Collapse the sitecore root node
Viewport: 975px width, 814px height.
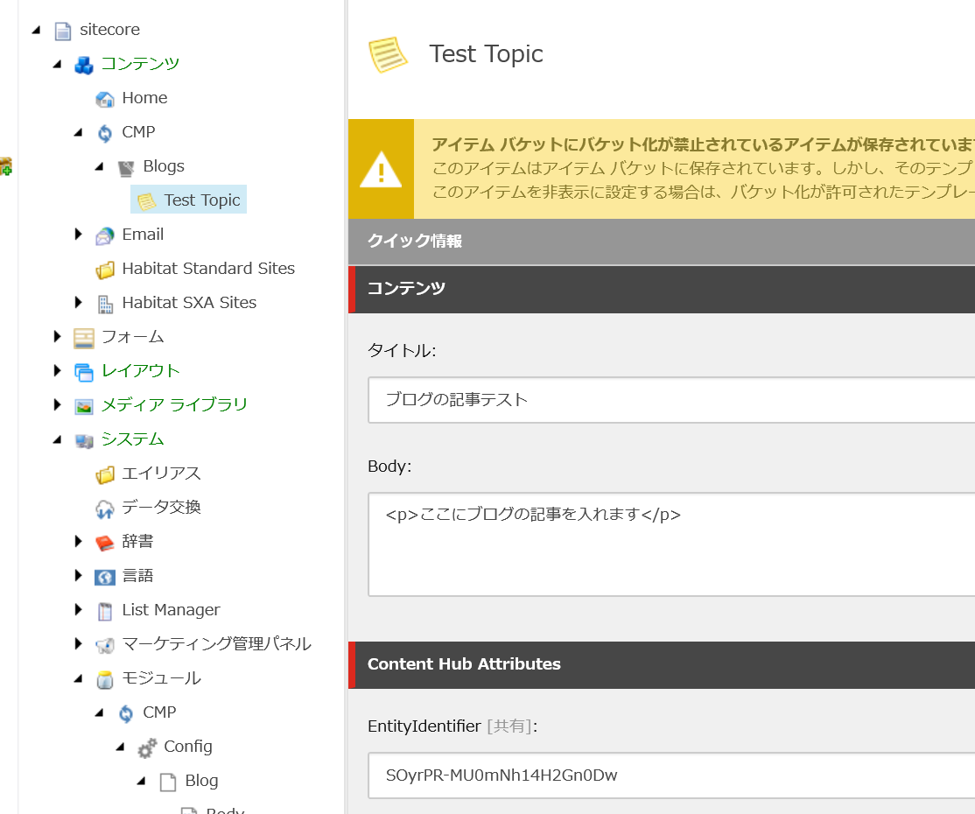[36, 30]
